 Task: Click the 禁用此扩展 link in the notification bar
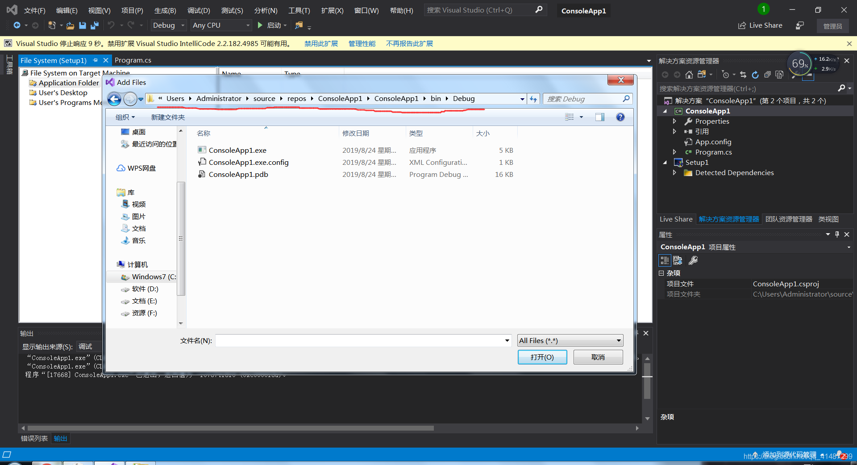321,44
